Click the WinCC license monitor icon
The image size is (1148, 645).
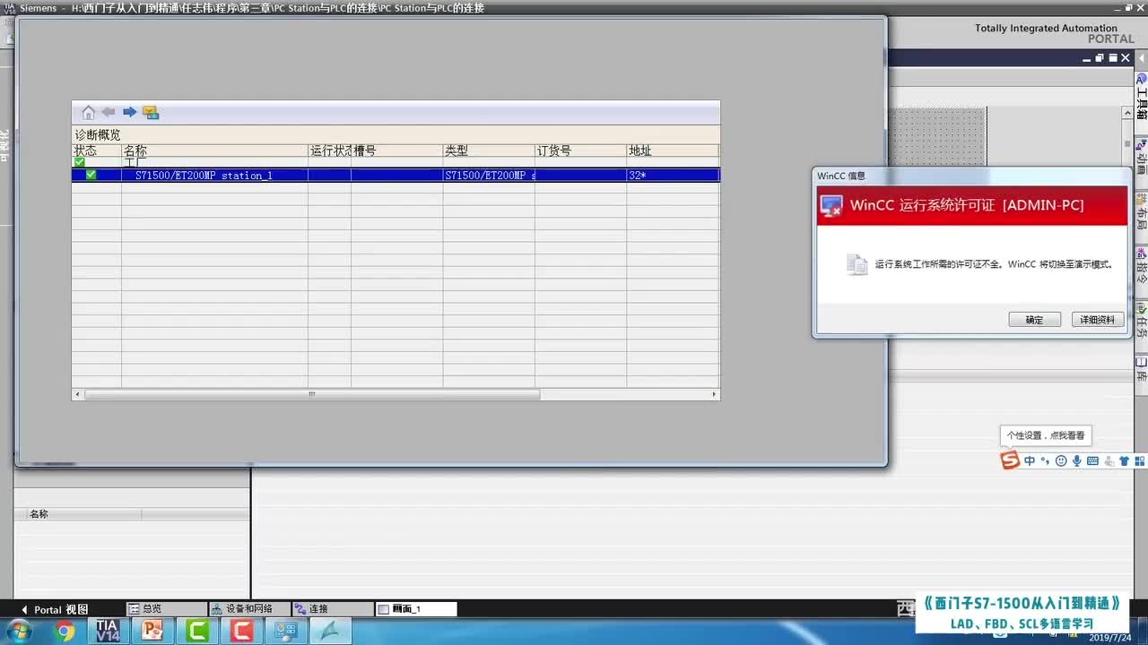pyautogui.click(x=831, y=206)
